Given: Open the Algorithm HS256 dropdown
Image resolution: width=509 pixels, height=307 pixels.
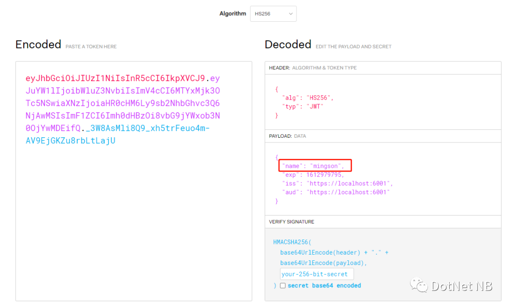Looking at the screenshot, I should click(273, 14).
